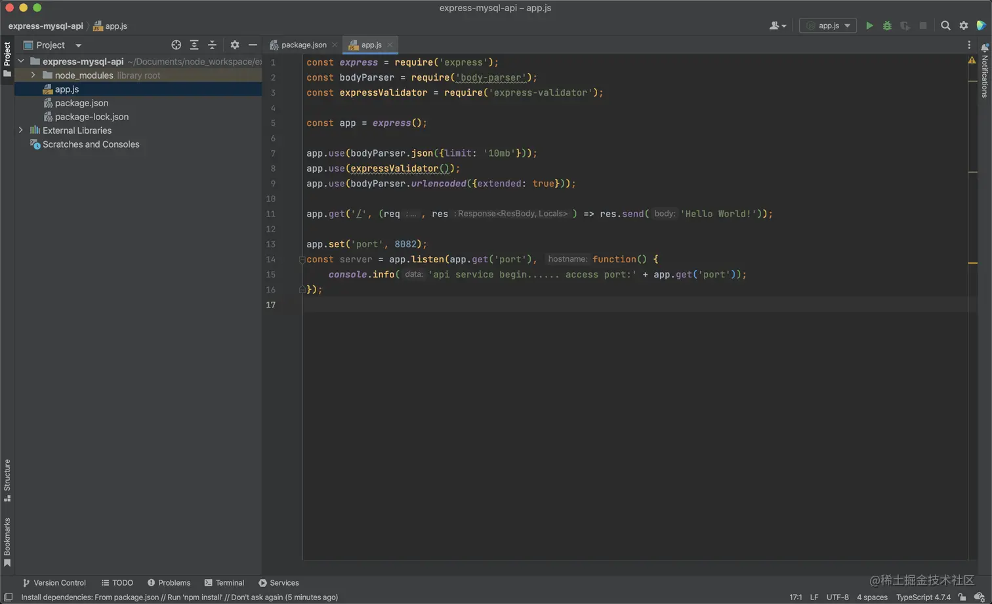Run app.js with the green play icon
The image size is (992, 604).
pos(869,26)
